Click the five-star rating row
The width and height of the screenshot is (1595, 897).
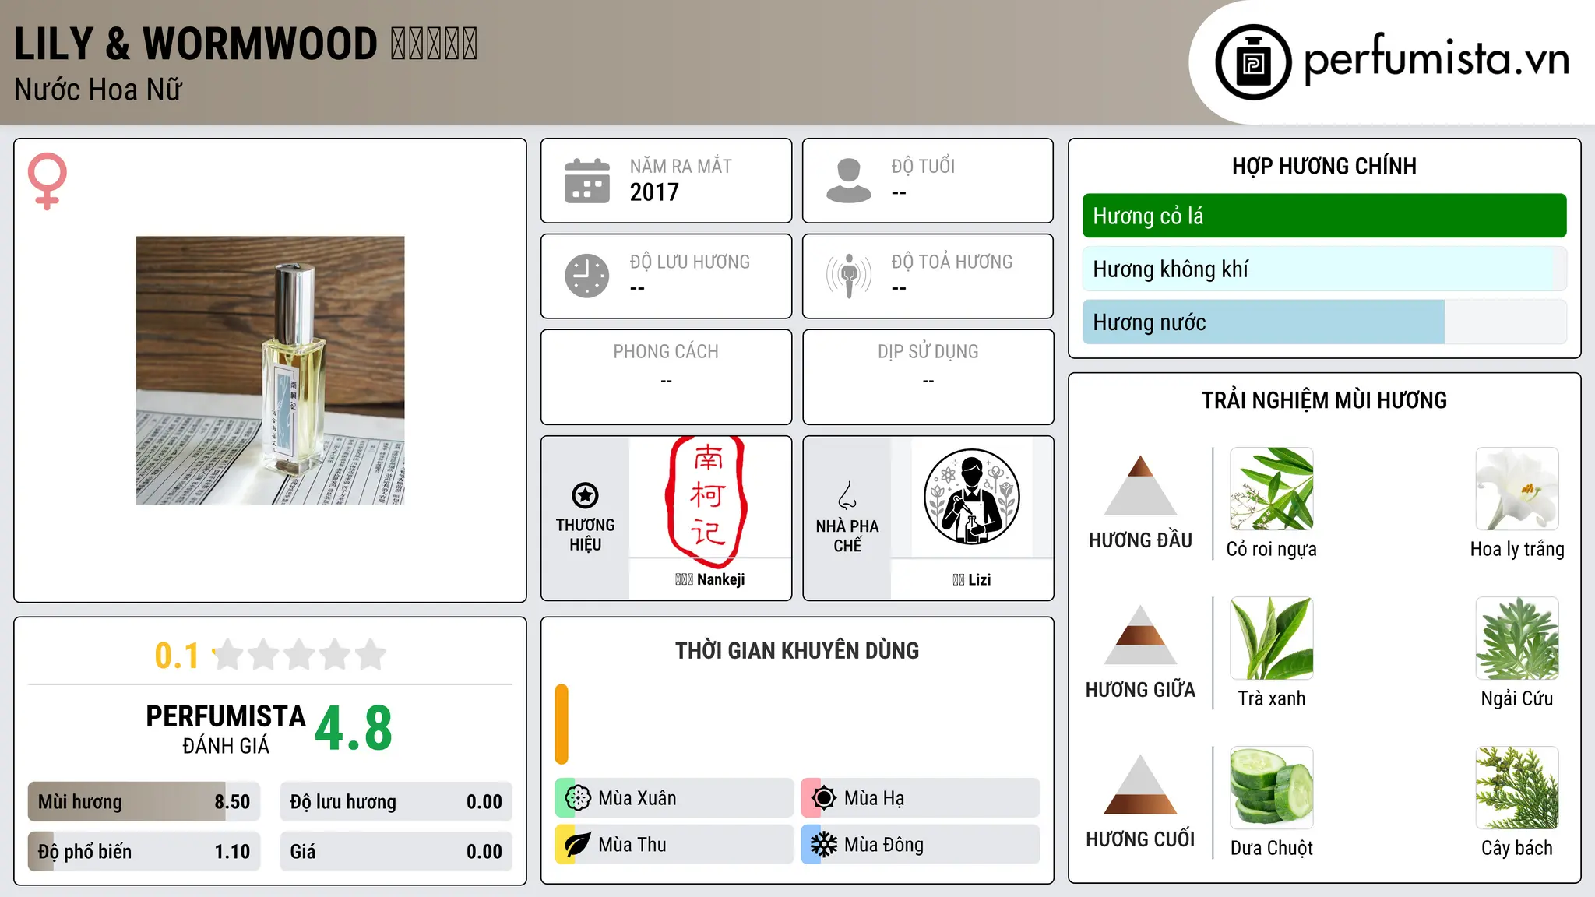pos(300,655)
